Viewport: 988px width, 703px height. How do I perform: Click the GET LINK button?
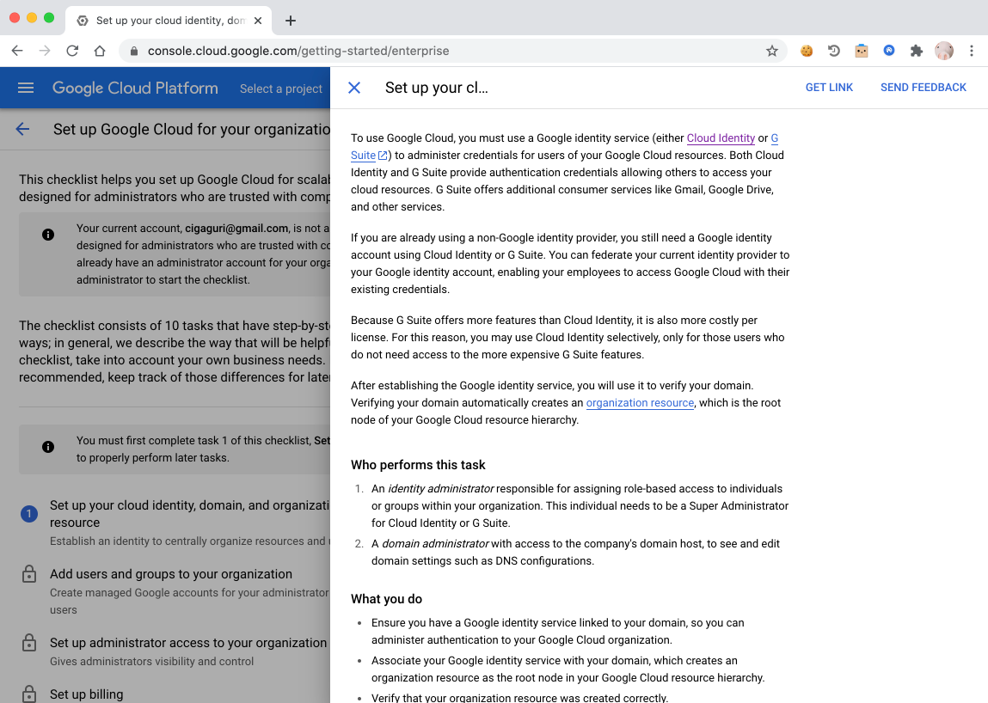pyautogui.click(x=829, y=88)
